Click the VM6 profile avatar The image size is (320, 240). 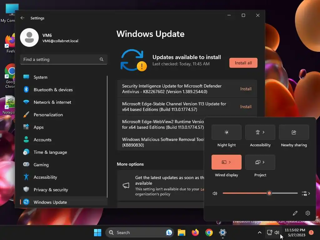29,37
